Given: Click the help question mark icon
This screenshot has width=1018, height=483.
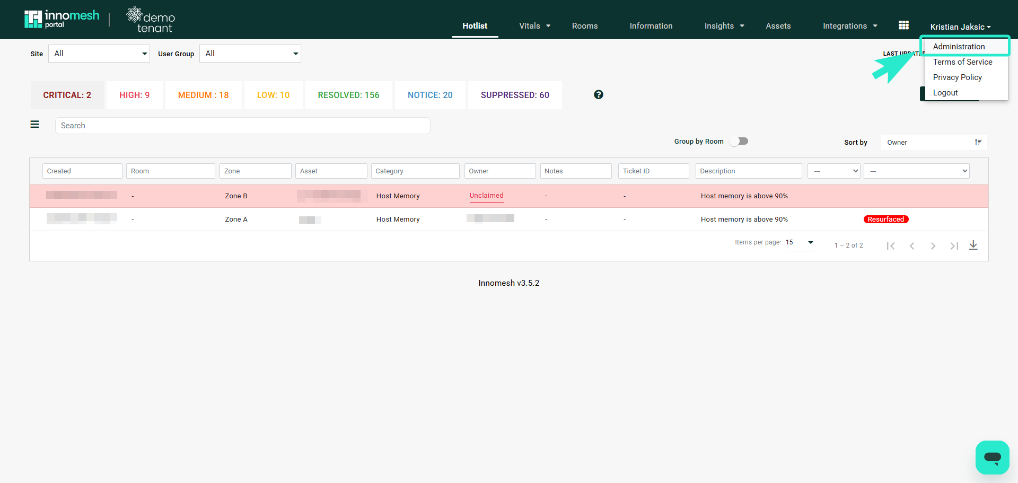Looking at the screenshot, I should [599, 95].
